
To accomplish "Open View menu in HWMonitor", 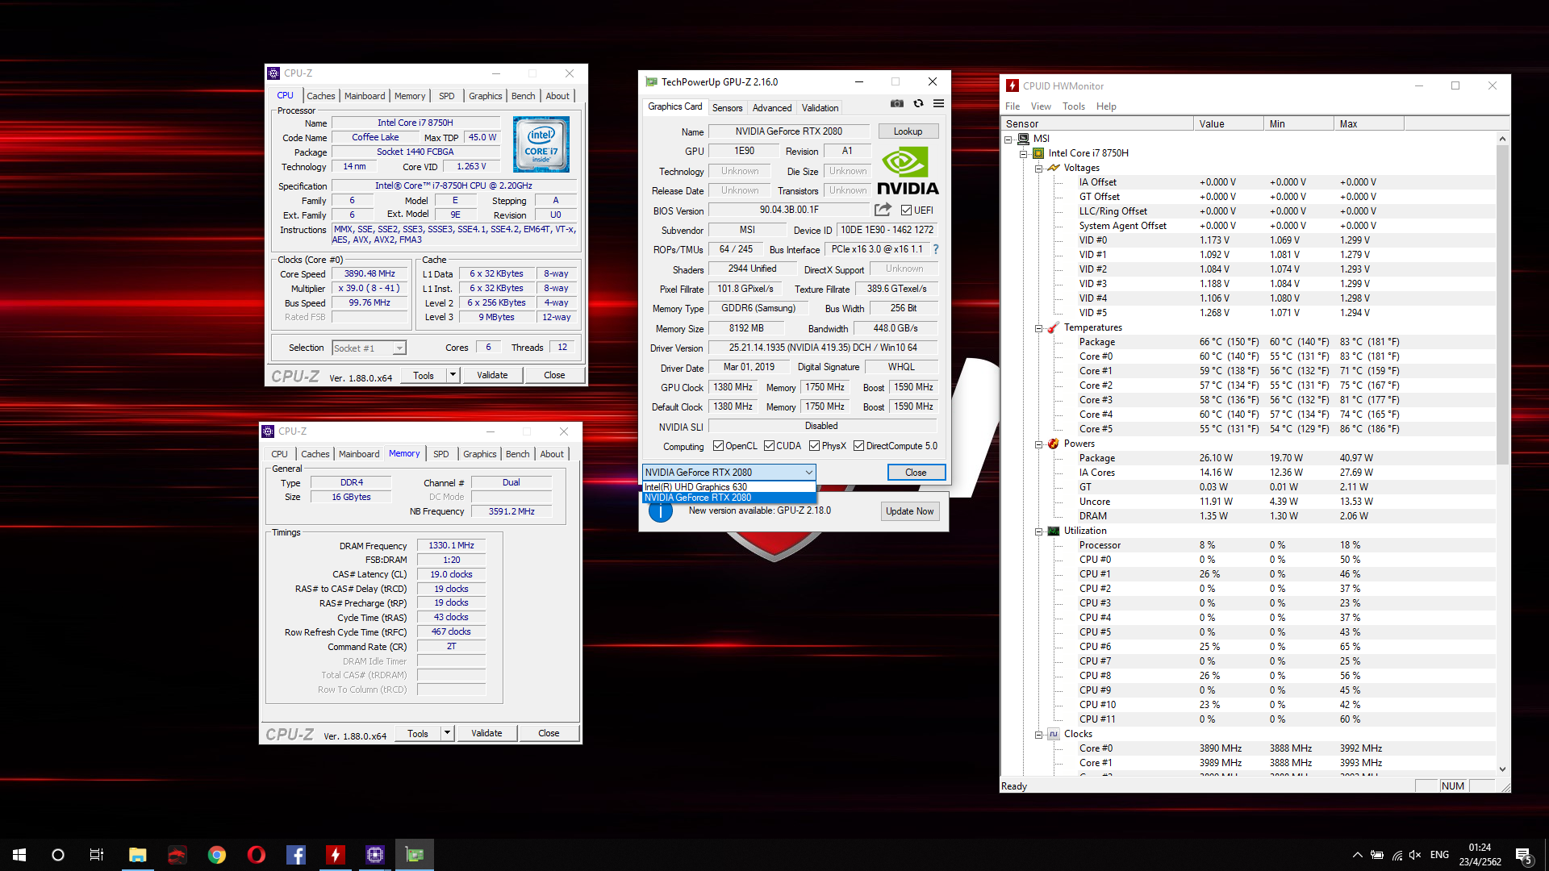I will coord(1041,106).
